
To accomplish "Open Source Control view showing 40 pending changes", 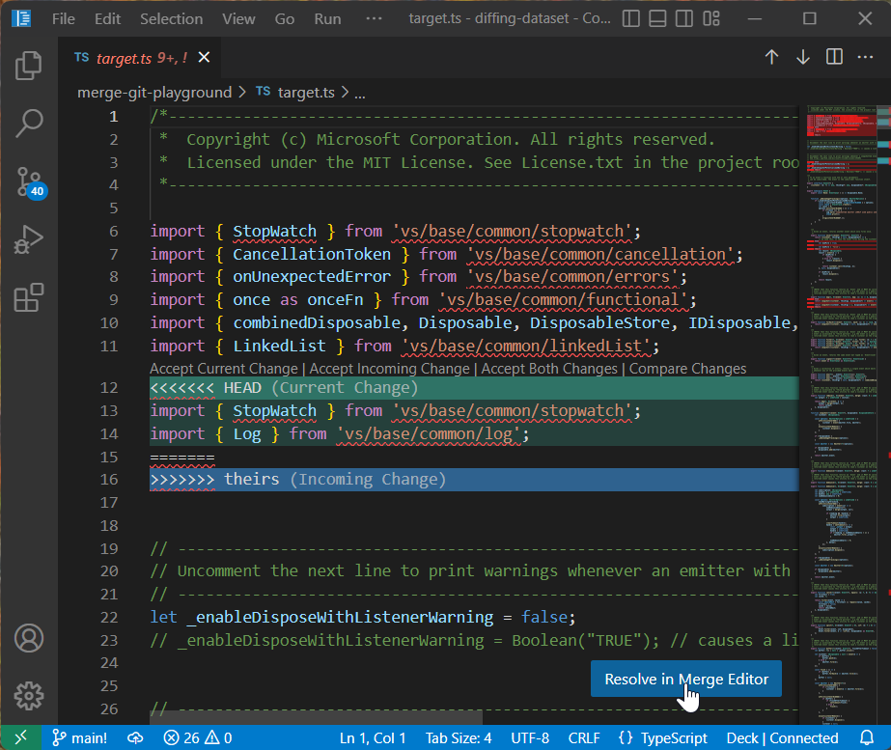I will [x=28, y=181].
